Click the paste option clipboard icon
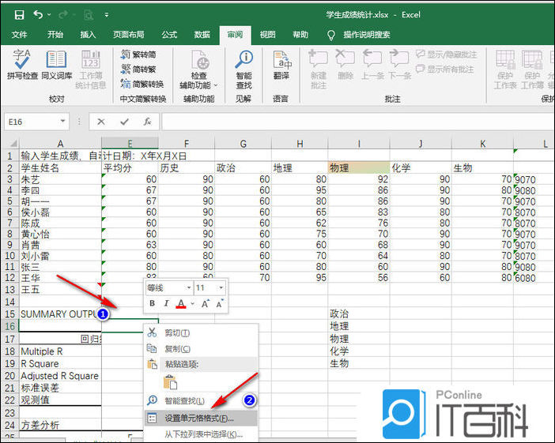Screen dimensions: 555x443 coord(169,382)
